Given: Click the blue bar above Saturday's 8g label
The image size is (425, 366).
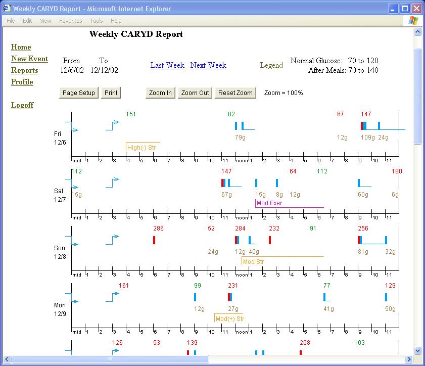Looking at the screenshot, I should coord(277,183).
